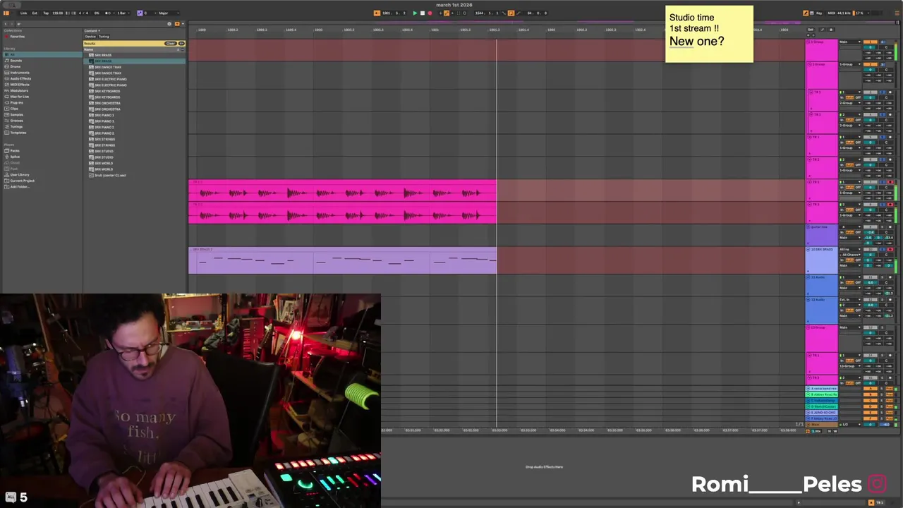This screenshot has height=508, width=903.
Task: Enable MIDI map mode
Action: click(x=832, y=13)
